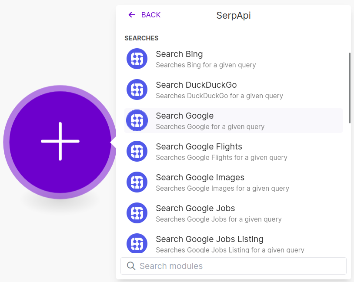Select the Search Google Jobs Listing title
354x282 pixels.
(210, 239)
